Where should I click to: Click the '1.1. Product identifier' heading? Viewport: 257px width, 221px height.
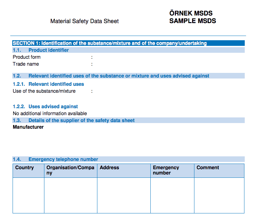coord(128,50)
